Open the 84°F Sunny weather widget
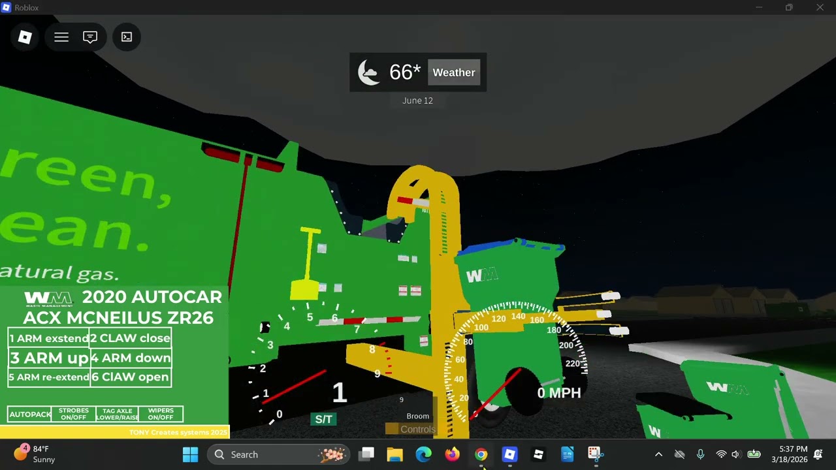 pos(35,454)
